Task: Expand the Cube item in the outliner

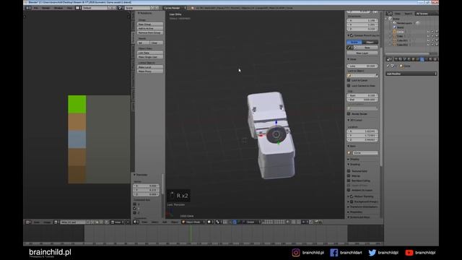Action: click(x=390, y=36)
